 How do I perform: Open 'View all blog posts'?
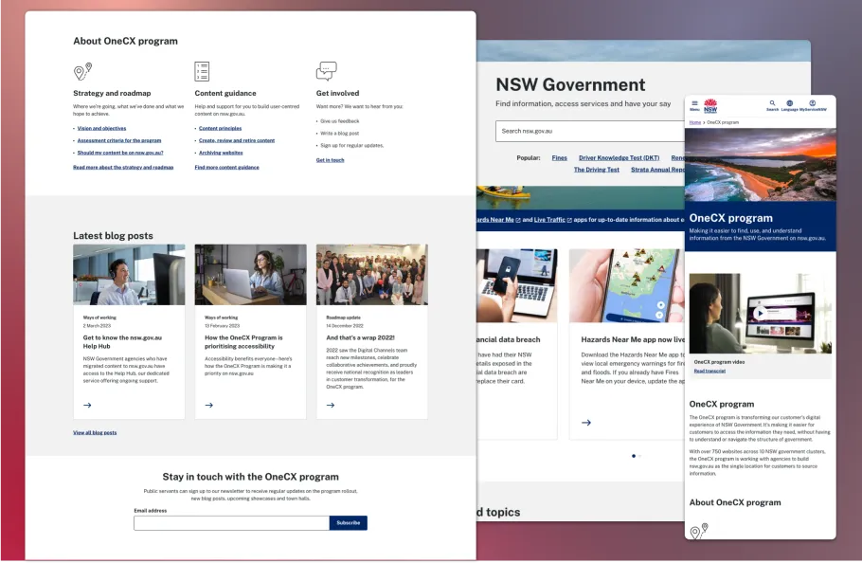(x=94, y=432)
